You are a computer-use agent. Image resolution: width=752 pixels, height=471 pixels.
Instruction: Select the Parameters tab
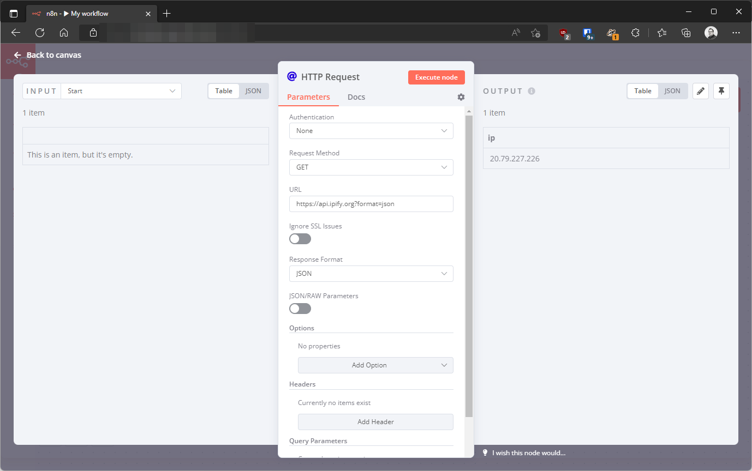pos(308,97)
